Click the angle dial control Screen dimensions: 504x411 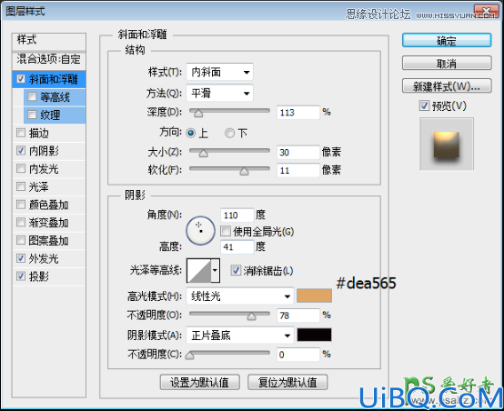(x=200, y=231)
